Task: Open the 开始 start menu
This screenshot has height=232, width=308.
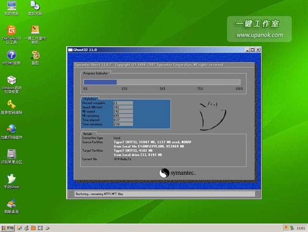Action: click(8, 227)
